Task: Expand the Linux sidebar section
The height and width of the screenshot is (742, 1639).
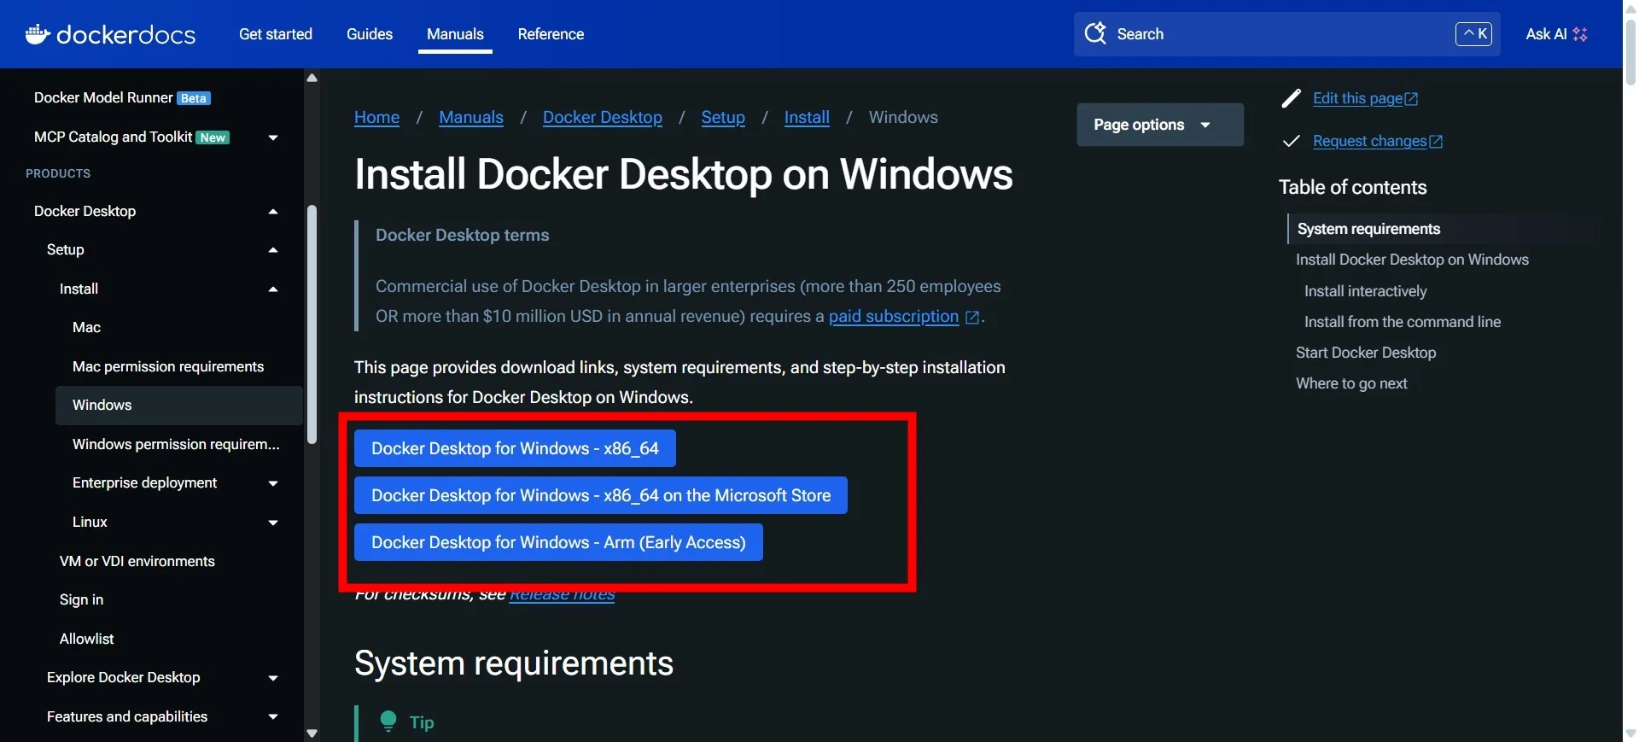Action: click(x=273, y=523)
